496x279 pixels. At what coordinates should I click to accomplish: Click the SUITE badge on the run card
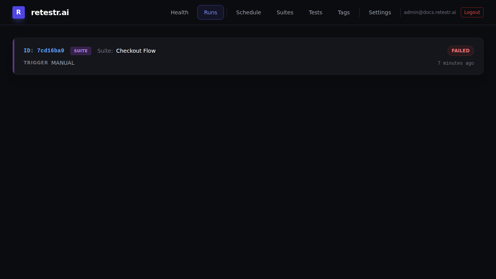click(81, 51)
